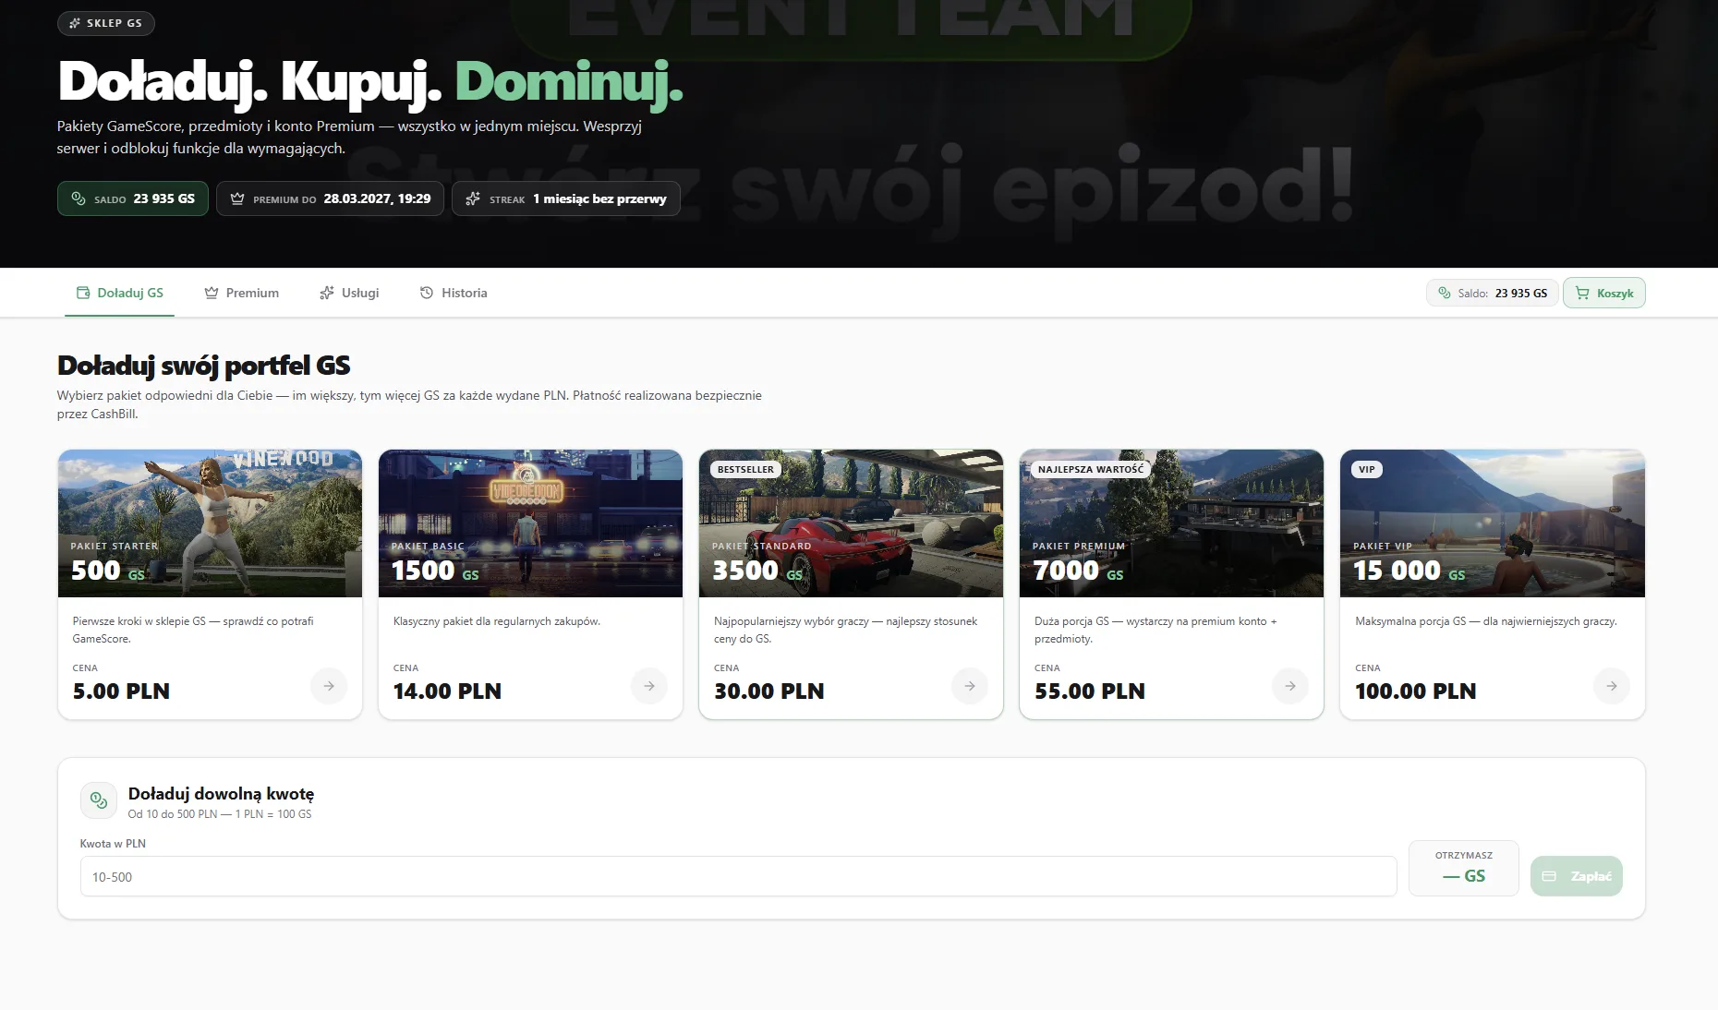Image resolution: width=1718 pixels, height=1010 pixels.
Task: Click the coins icon in the navbar Saldo pill
Action: [1445, 293]
